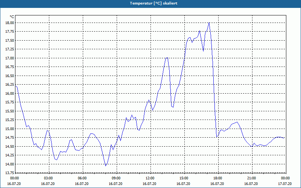Screen dimensions: 301x188
Task: Click the '°C' unit label on the y-axis
Action: [12, 17]
